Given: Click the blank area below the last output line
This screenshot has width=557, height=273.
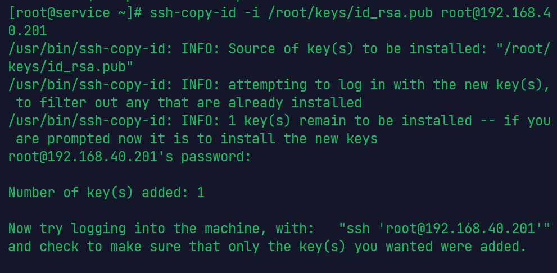Looking at the screenshot, I should click(x=279, y=263).
